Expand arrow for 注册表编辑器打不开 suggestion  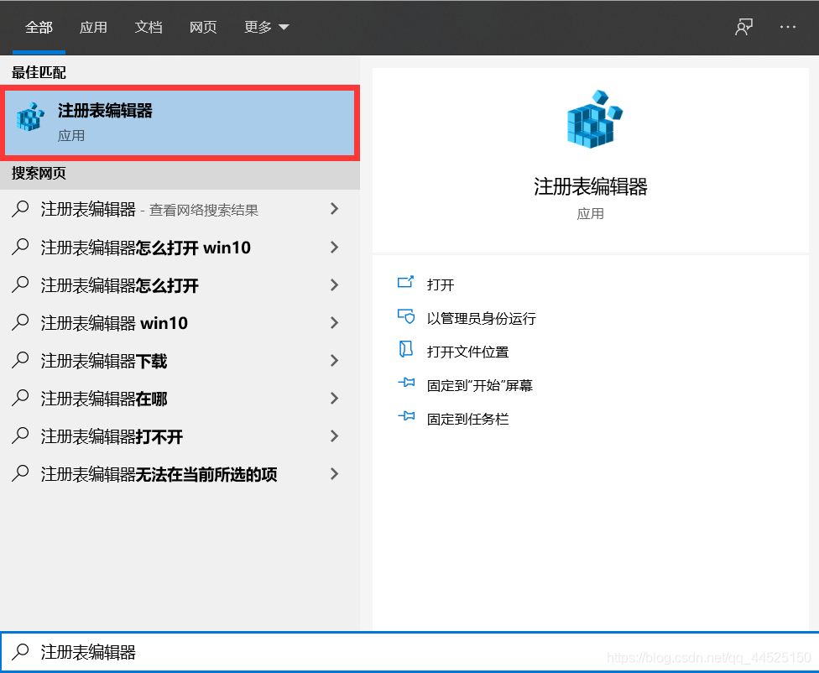(x=335, y=436)
